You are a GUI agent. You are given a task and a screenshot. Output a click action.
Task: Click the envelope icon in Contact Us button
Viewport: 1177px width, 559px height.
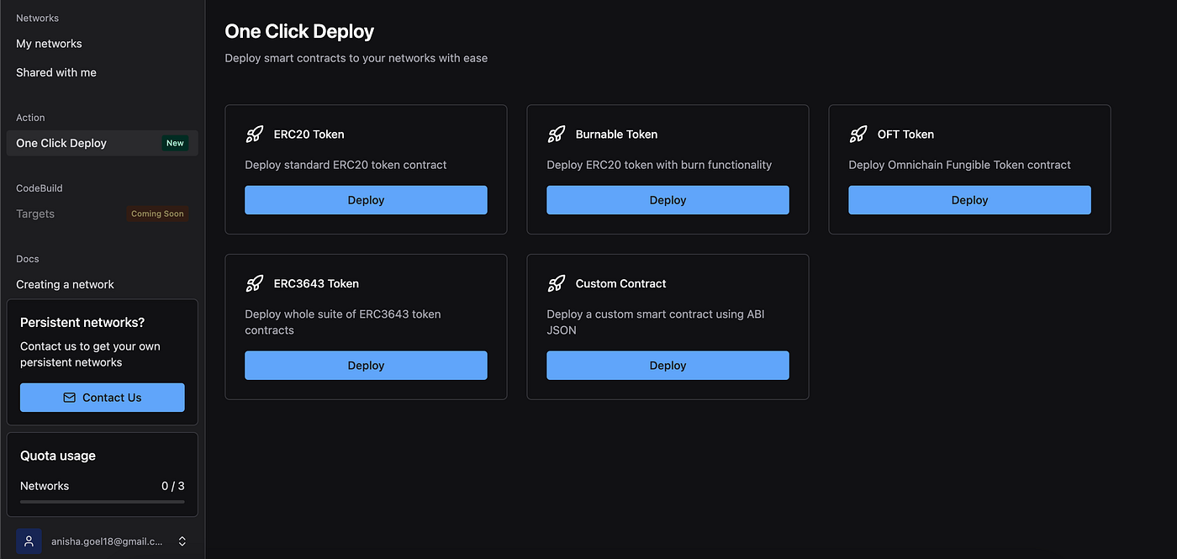click(x=70, y=398)
